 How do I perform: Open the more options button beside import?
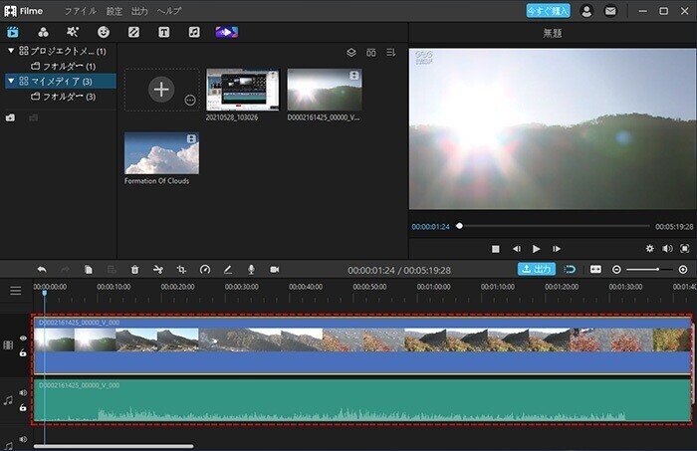tap(190, 100)
